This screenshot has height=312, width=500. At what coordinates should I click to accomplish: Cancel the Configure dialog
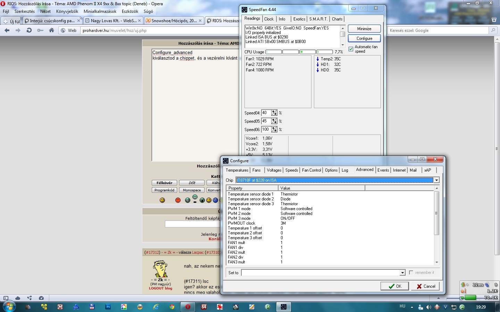point(425,286)
